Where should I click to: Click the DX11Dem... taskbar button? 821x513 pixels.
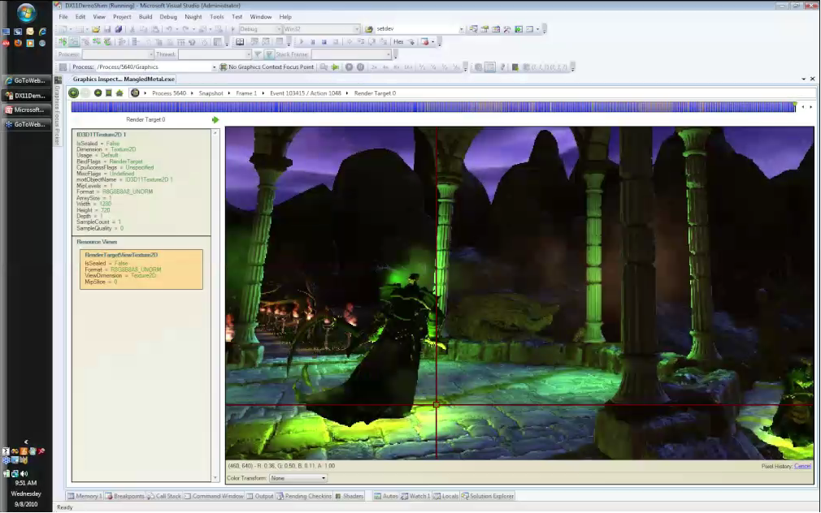[26, 96]
